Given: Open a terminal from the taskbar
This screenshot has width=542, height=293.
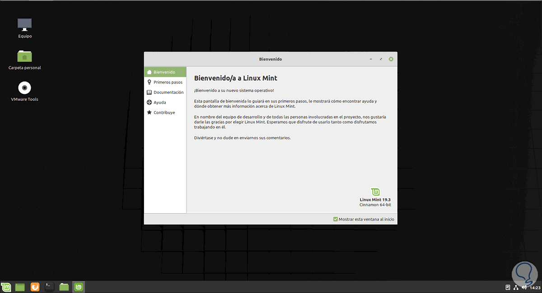Looking at the screenshot, I should tap(49, 287).
